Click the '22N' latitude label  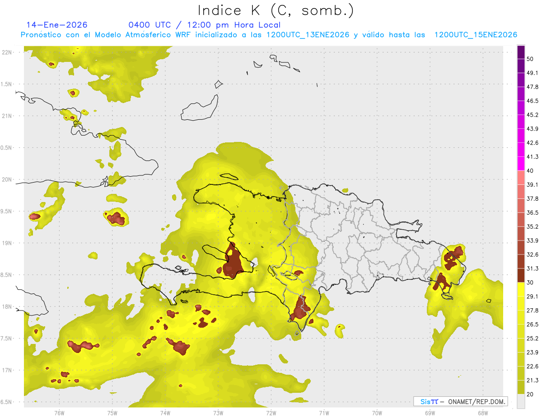point(7,52)
